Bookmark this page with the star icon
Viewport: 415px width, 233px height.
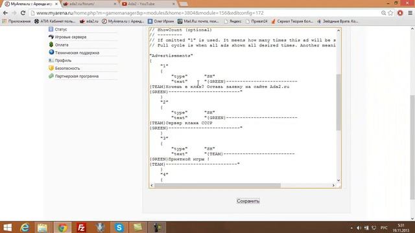pos(390,13)
